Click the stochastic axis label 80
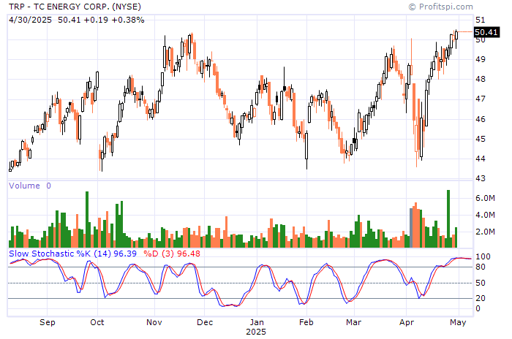 480,267
